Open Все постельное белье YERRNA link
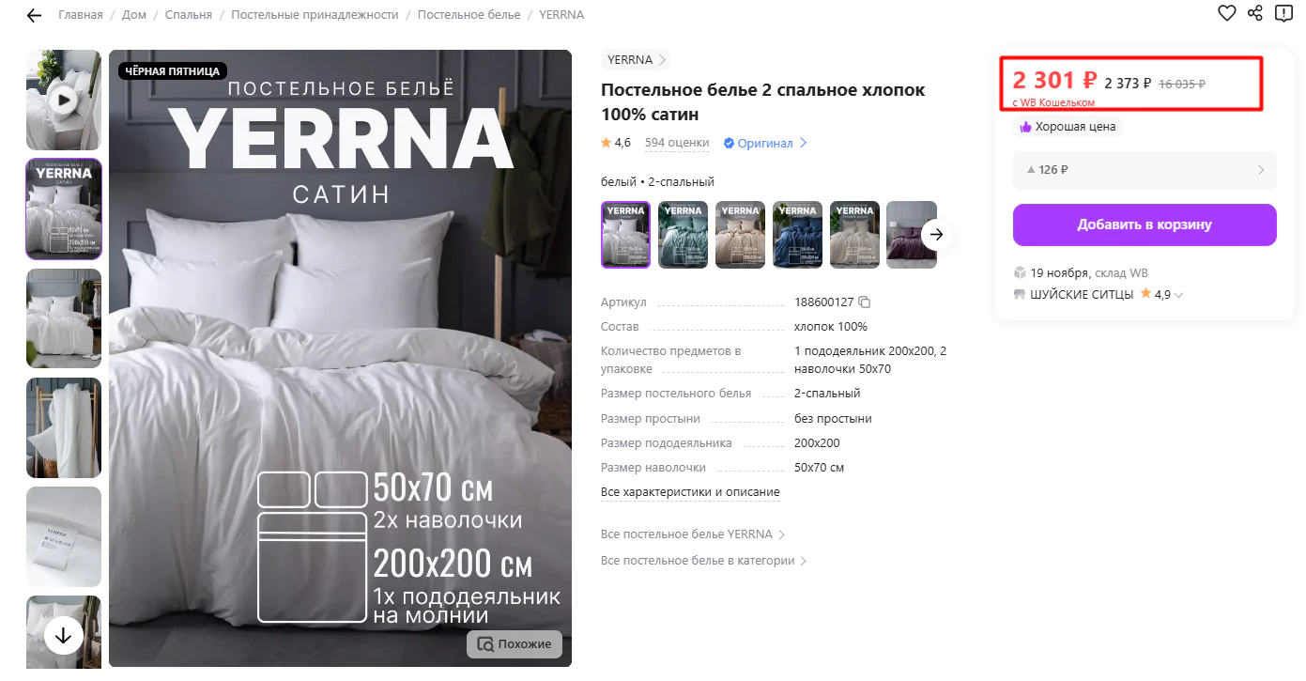 [x=693, y=534]
